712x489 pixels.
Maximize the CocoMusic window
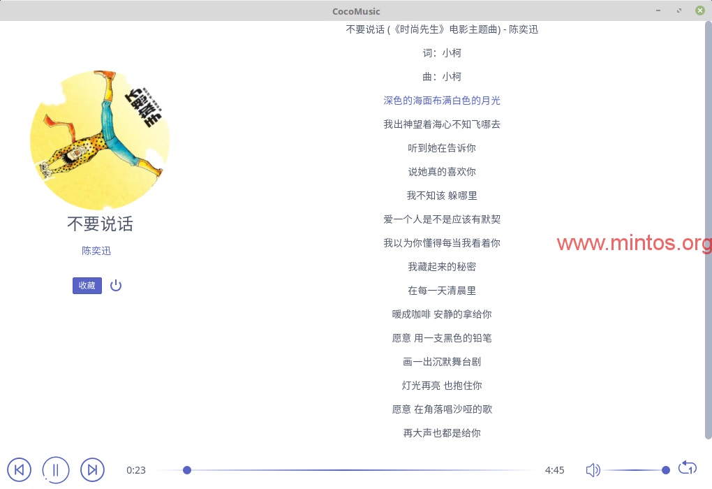(x=679, y=10)
